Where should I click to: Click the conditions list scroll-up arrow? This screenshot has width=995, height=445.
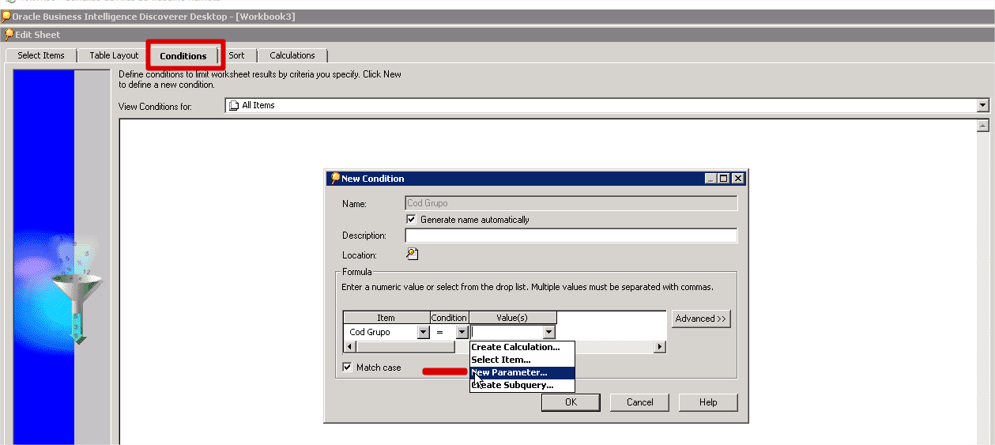983,126
